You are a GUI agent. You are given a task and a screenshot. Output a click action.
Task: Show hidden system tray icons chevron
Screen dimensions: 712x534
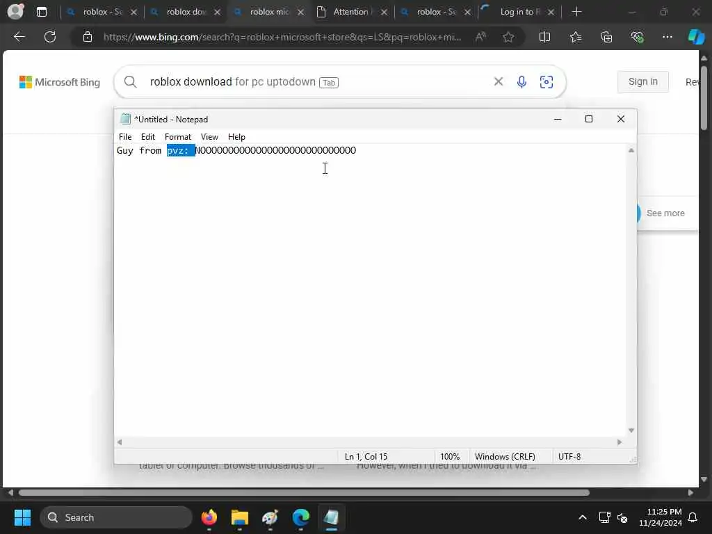(x=582, y=517)
